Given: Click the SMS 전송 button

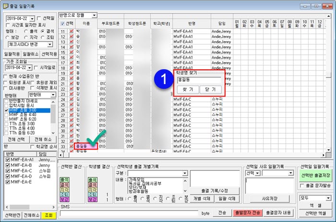Looking at the screenshot, I should point(222,213).
